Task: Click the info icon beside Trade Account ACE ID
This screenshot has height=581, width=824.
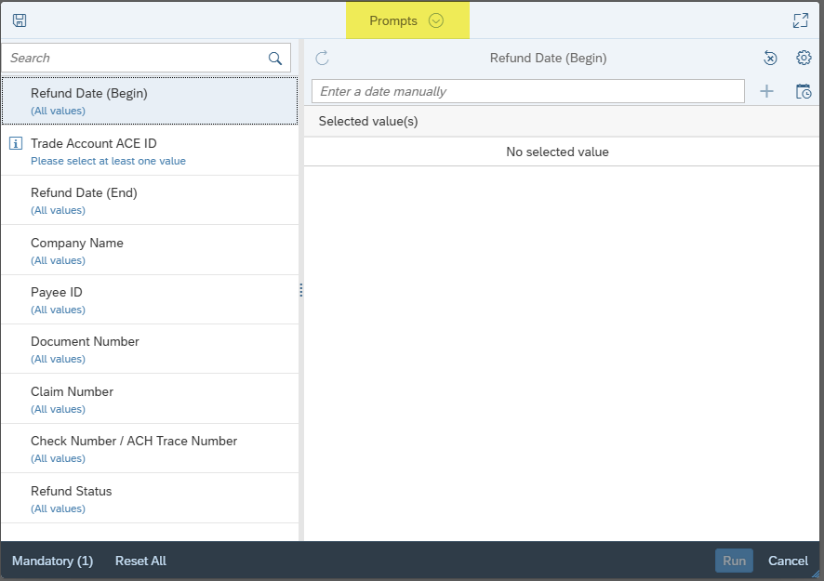Action: tap(16, 143)
